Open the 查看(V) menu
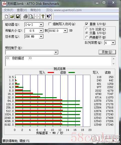The image size is (121, 145). 22,10
